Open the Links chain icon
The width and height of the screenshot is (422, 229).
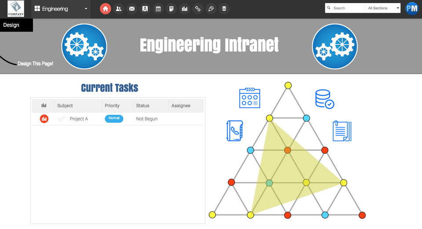point(197,9)
